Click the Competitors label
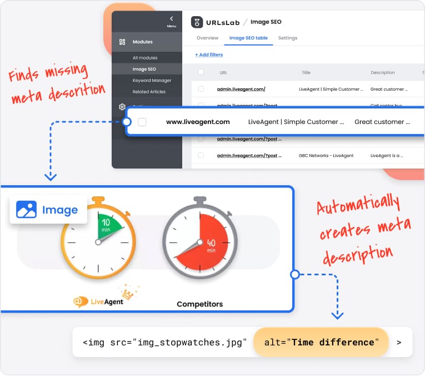 click(200, 304)
